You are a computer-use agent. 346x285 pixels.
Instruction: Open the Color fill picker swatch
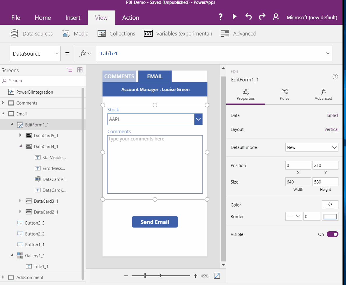(x=330, y=205)
